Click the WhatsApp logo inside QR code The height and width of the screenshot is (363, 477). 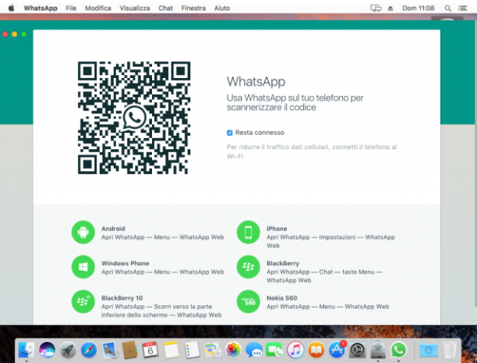[134, 118]
